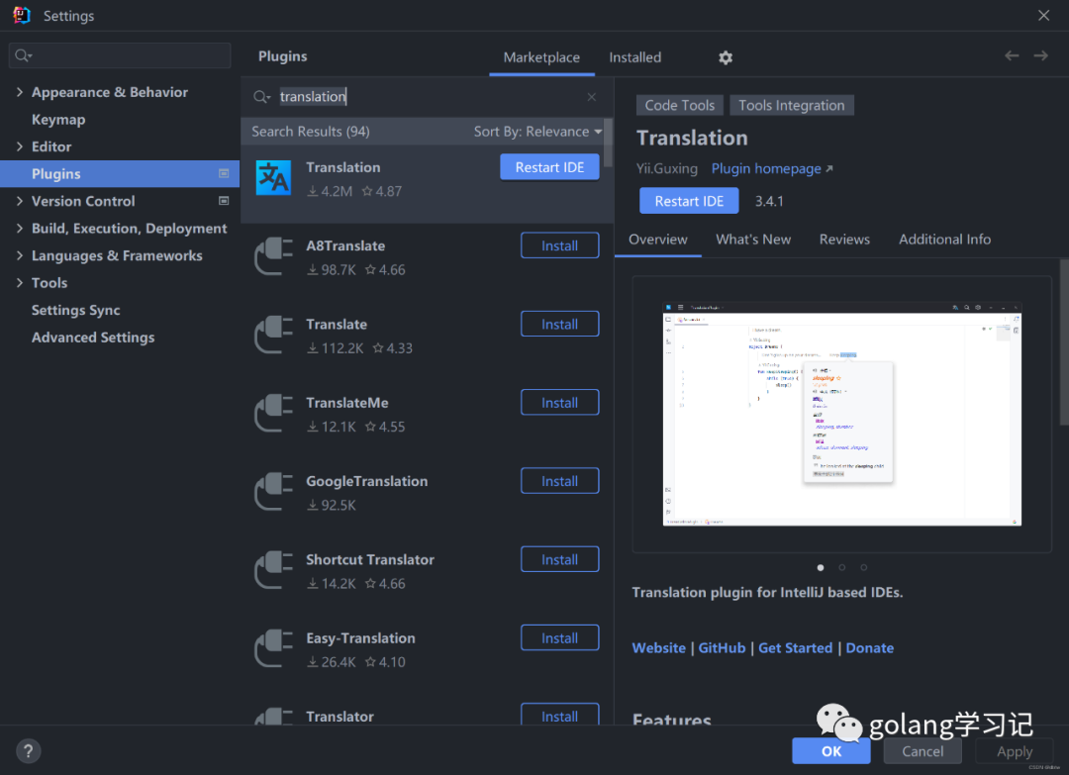Open the Website link

point(658,648)
